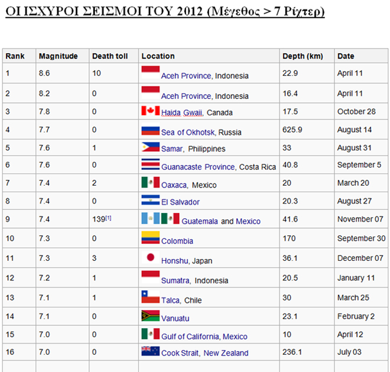Click the Costa Rica flag icon
This screenshot has width=390, height=372.
tap(151, 165)
